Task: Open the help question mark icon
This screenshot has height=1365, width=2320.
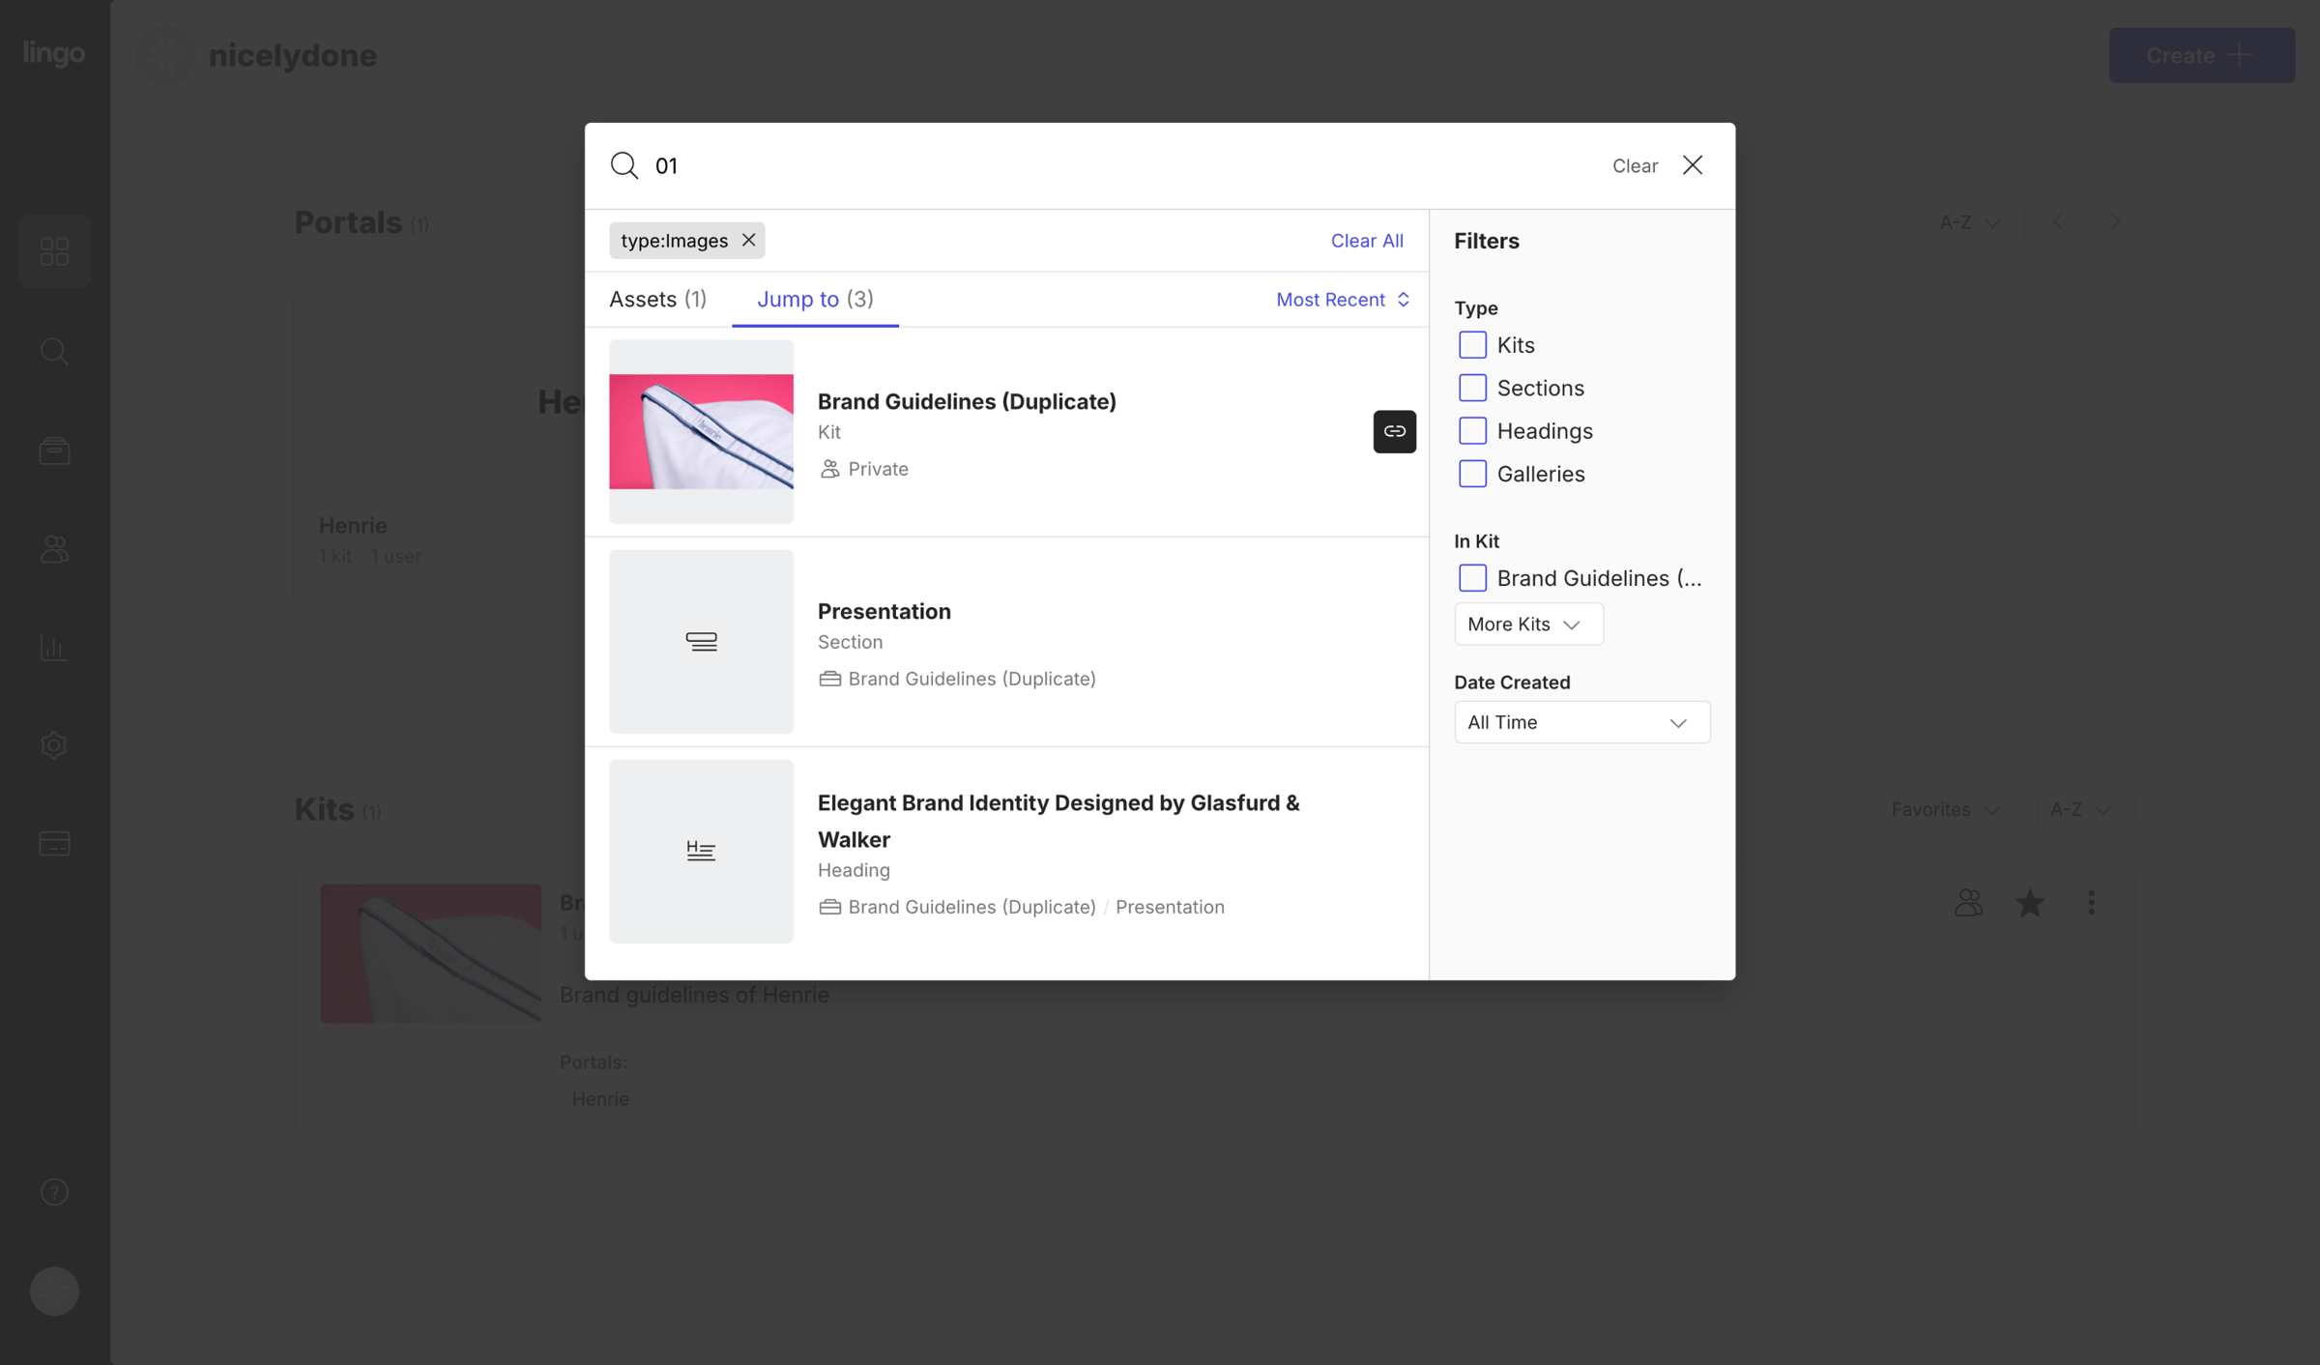Action: [x=54, y=1192]
